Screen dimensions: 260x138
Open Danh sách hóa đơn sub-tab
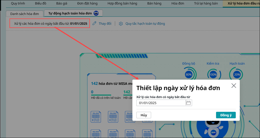click(24, 14)
